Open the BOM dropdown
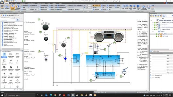The image size is (173, 97). 24,7
